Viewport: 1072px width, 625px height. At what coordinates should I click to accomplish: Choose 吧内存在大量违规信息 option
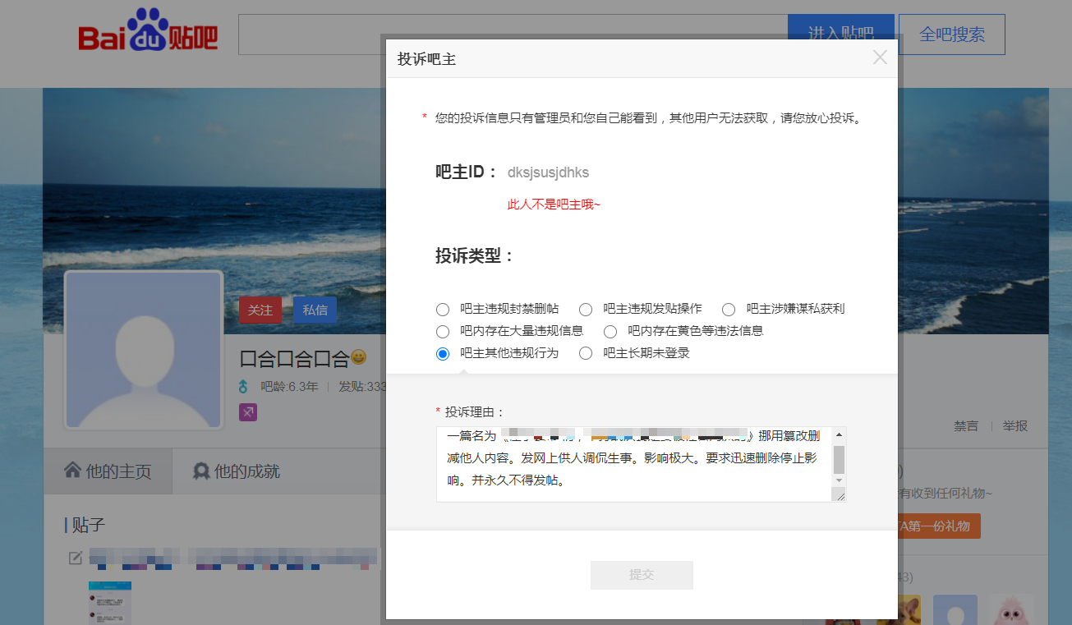click(x=443, y=332)
